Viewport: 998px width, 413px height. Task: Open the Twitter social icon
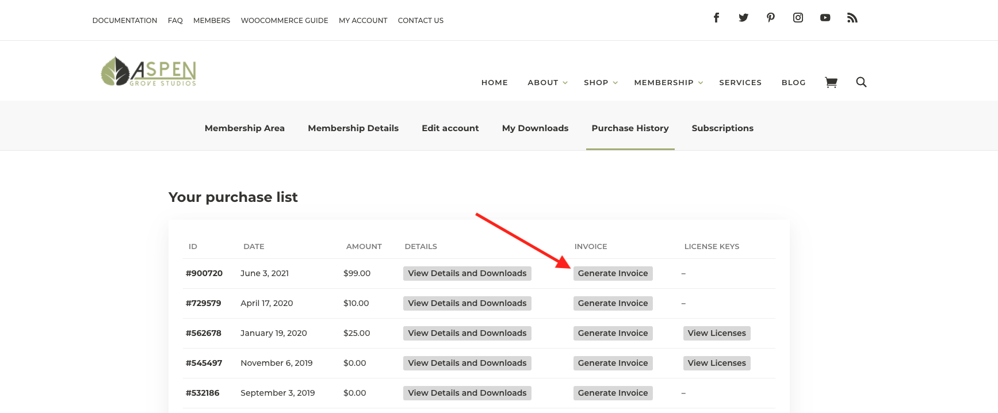(743, 18)
